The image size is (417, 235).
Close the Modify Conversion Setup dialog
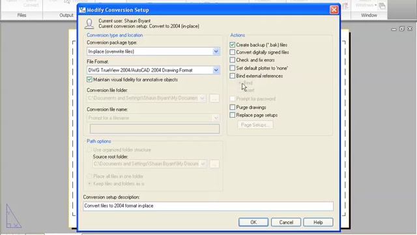pos(334,10)
